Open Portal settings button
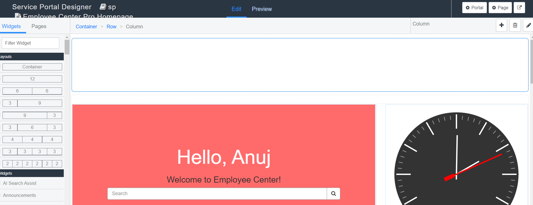The height and width of the screenshot is (205, 533). [474, 8]
